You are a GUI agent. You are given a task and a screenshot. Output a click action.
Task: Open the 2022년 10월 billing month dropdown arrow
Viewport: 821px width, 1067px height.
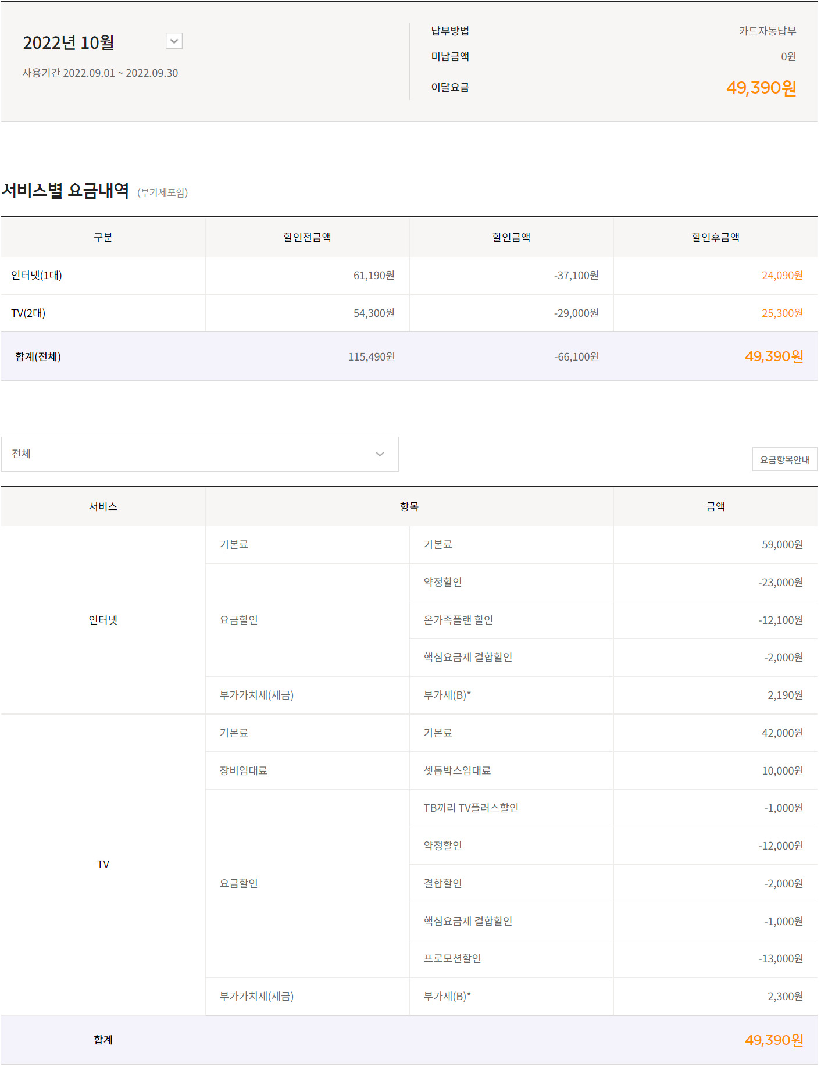pyautogui.click(x=174, y=41)
